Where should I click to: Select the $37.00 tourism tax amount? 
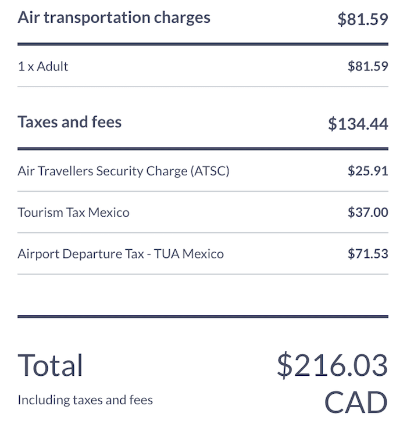pyautogui.click(x=368, y=212)
